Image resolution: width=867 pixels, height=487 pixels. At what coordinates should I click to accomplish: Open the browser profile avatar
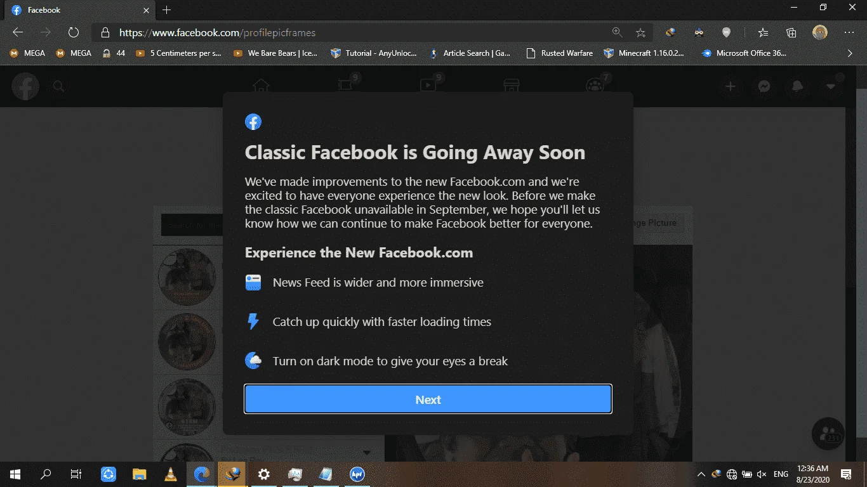[820, 32]
